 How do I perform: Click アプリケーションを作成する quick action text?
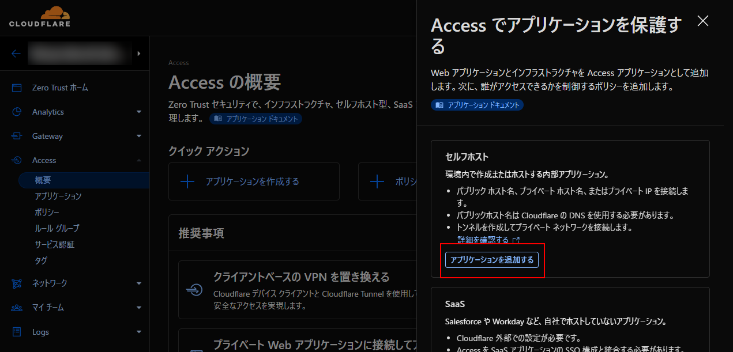pyautogui.click(x=253, y=181)
